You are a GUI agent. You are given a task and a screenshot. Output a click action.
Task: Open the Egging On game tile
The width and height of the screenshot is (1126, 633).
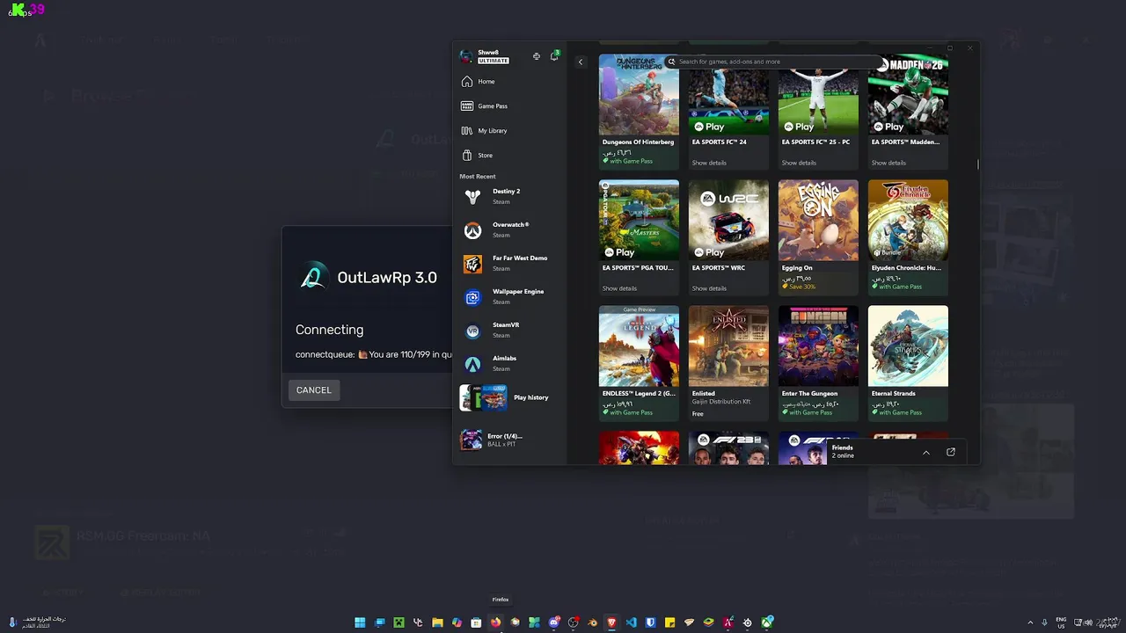pos(818,237)
